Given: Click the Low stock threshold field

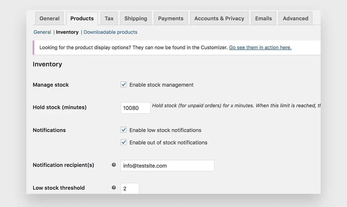Looking at the screenshot, I should point(130,188).
